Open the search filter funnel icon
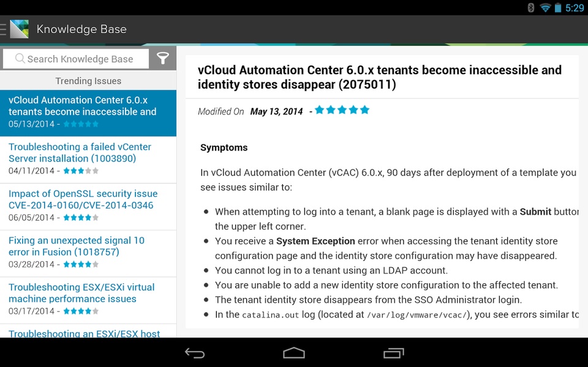This screenshot has height=367, width=588. coord(163,59)
